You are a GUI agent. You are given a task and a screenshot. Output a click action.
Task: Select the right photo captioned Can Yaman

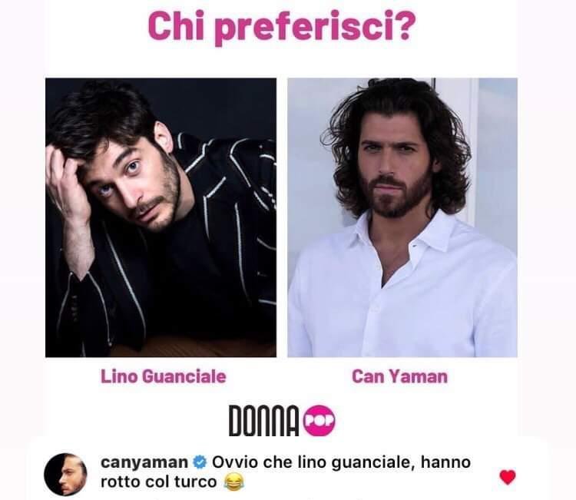[402, 217]
